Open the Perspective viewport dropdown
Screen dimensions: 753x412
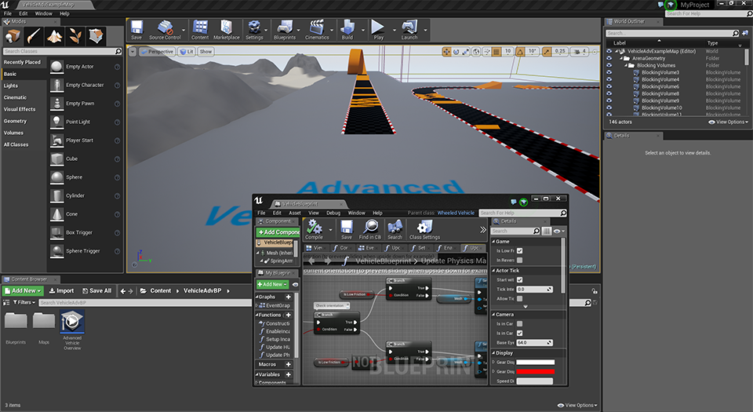(x=157, y=52)
